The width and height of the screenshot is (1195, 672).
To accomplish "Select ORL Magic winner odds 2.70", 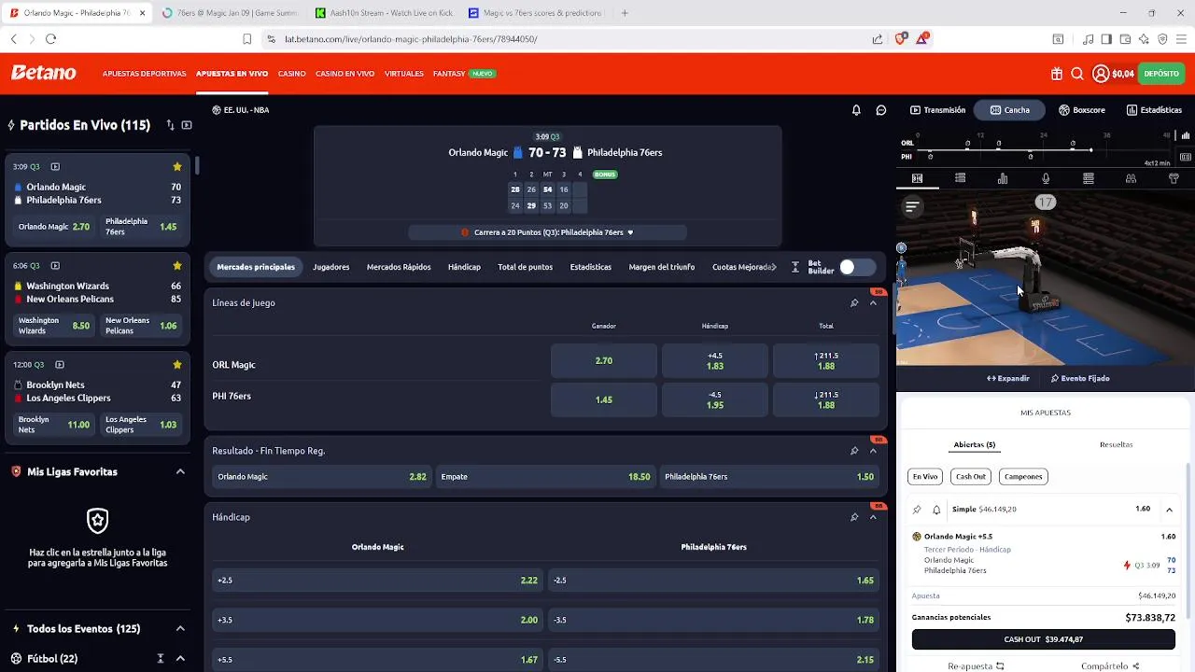I will tap(604, 361).
